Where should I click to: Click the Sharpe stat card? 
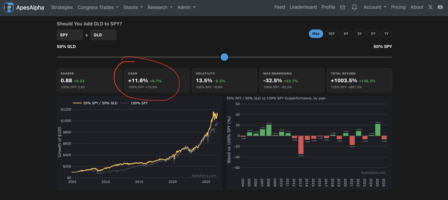coord(89,80)
